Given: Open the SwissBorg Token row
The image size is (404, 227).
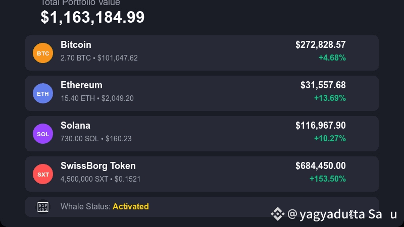Looking at the screenshot, I should [x=202, y=174].
